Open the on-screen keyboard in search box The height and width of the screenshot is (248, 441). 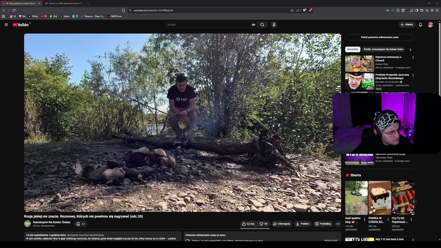coord(254,24)
